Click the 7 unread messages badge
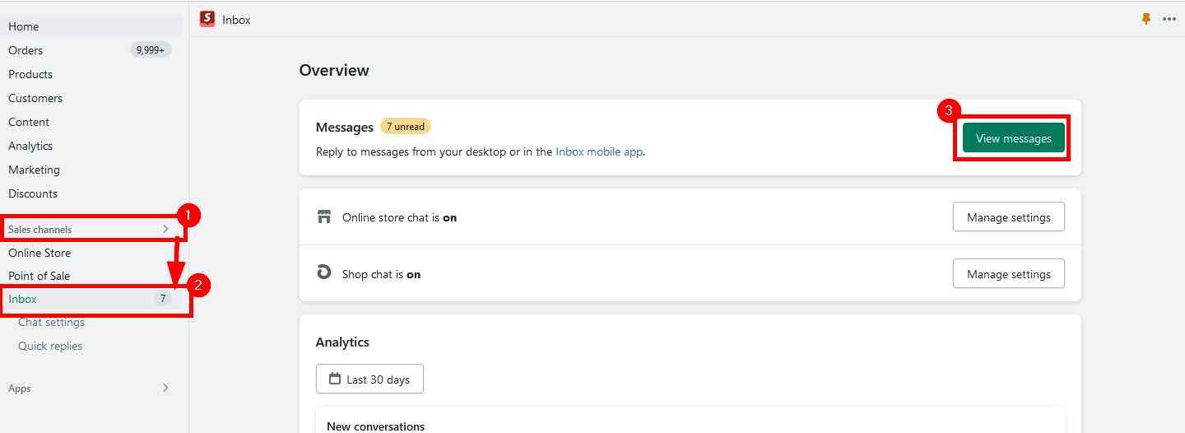This screenshot has height=433, width=1185. point(406,127)
